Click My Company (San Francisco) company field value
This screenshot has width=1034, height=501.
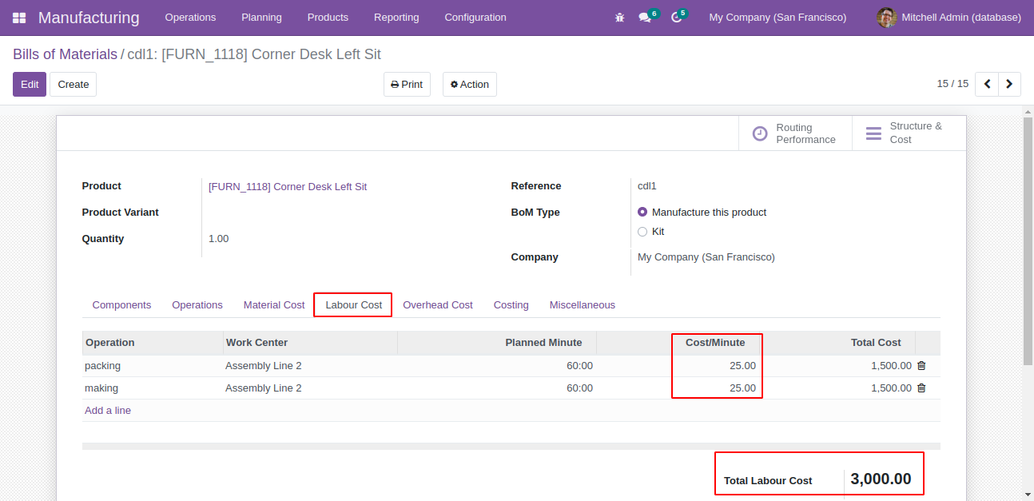(x=706, y=257)
